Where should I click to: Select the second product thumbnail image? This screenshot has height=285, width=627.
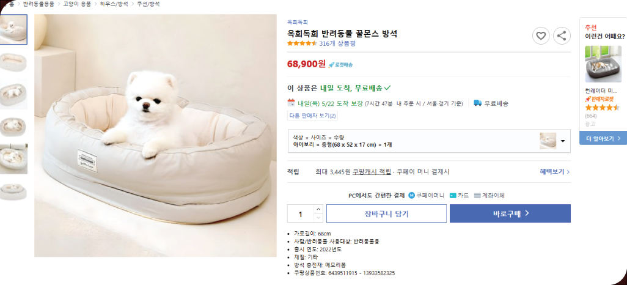click(x=13, y=61)
